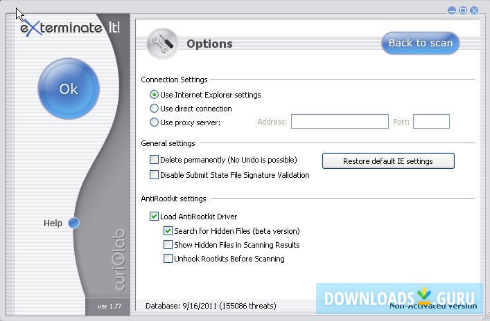Click the Database: 9/16/2011 status text
The height and width of the screenshot is (321, 490).
point(211,306)
